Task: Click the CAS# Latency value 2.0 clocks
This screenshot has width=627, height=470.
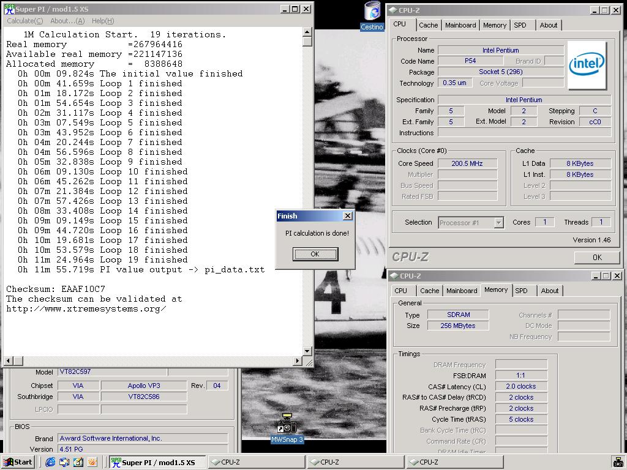Action: [x=520, y=387]
